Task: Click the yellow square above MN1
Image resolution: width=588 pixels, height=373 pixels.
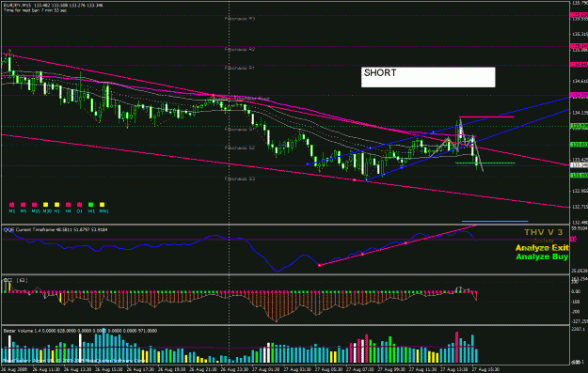Action: (102, 205)
